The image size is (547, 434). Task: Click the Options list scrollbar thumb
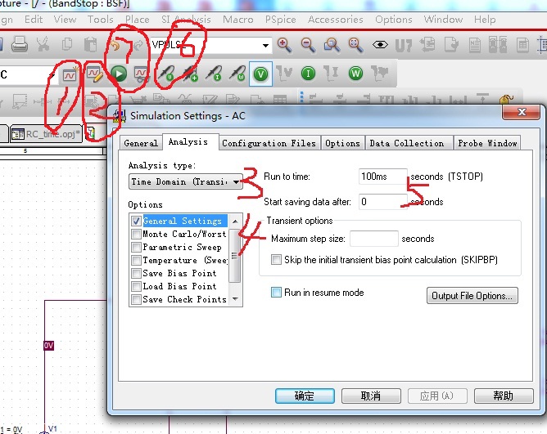point(235,256)
